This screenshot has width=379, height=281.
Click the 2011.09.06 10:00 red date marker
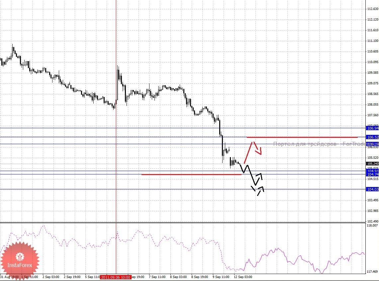tap(116, 277)
